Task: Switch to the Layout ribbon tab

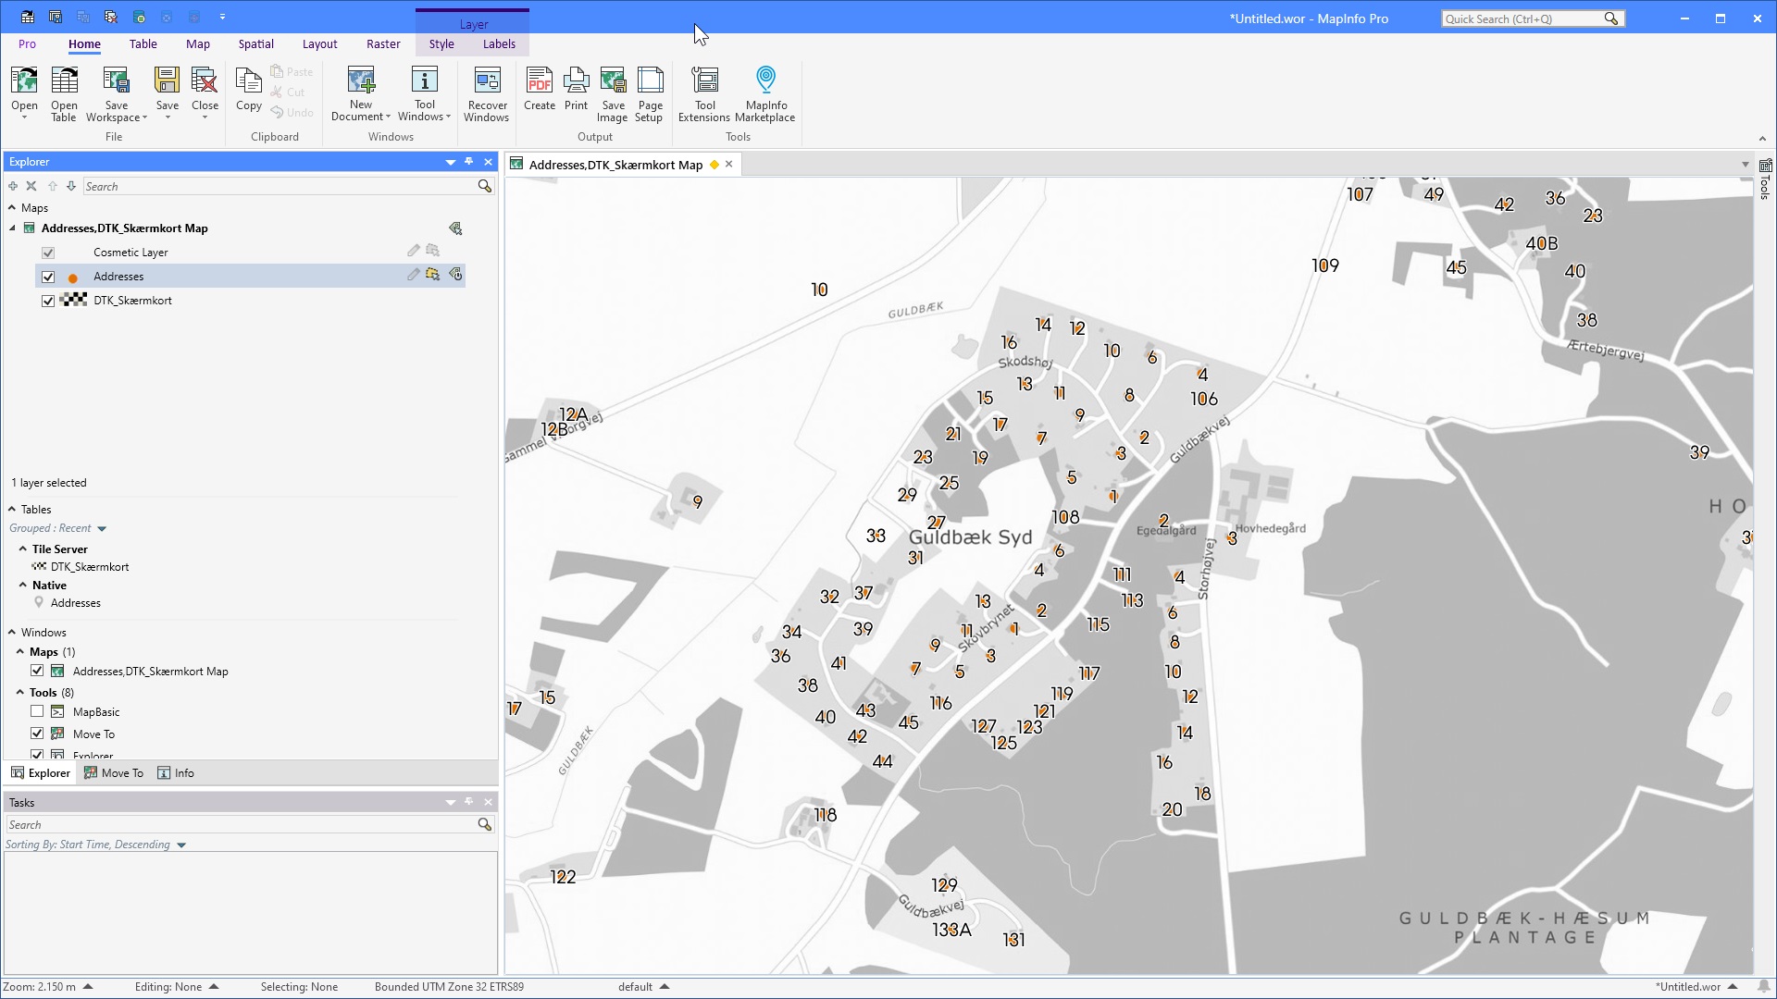Action: click(319, 43)
